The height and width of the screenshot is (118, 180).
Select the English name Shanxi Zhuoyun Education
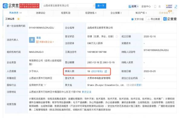[x=106, y=85]
